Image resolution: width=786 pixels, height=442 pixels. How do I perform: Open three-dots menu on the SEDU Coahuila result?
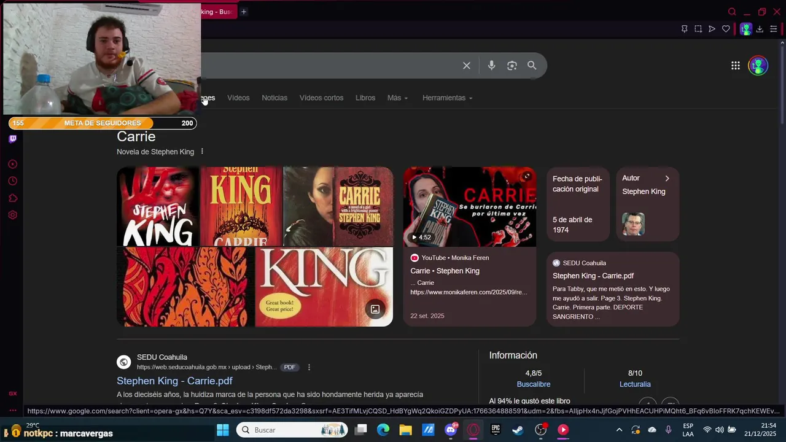tap(309, 367)
